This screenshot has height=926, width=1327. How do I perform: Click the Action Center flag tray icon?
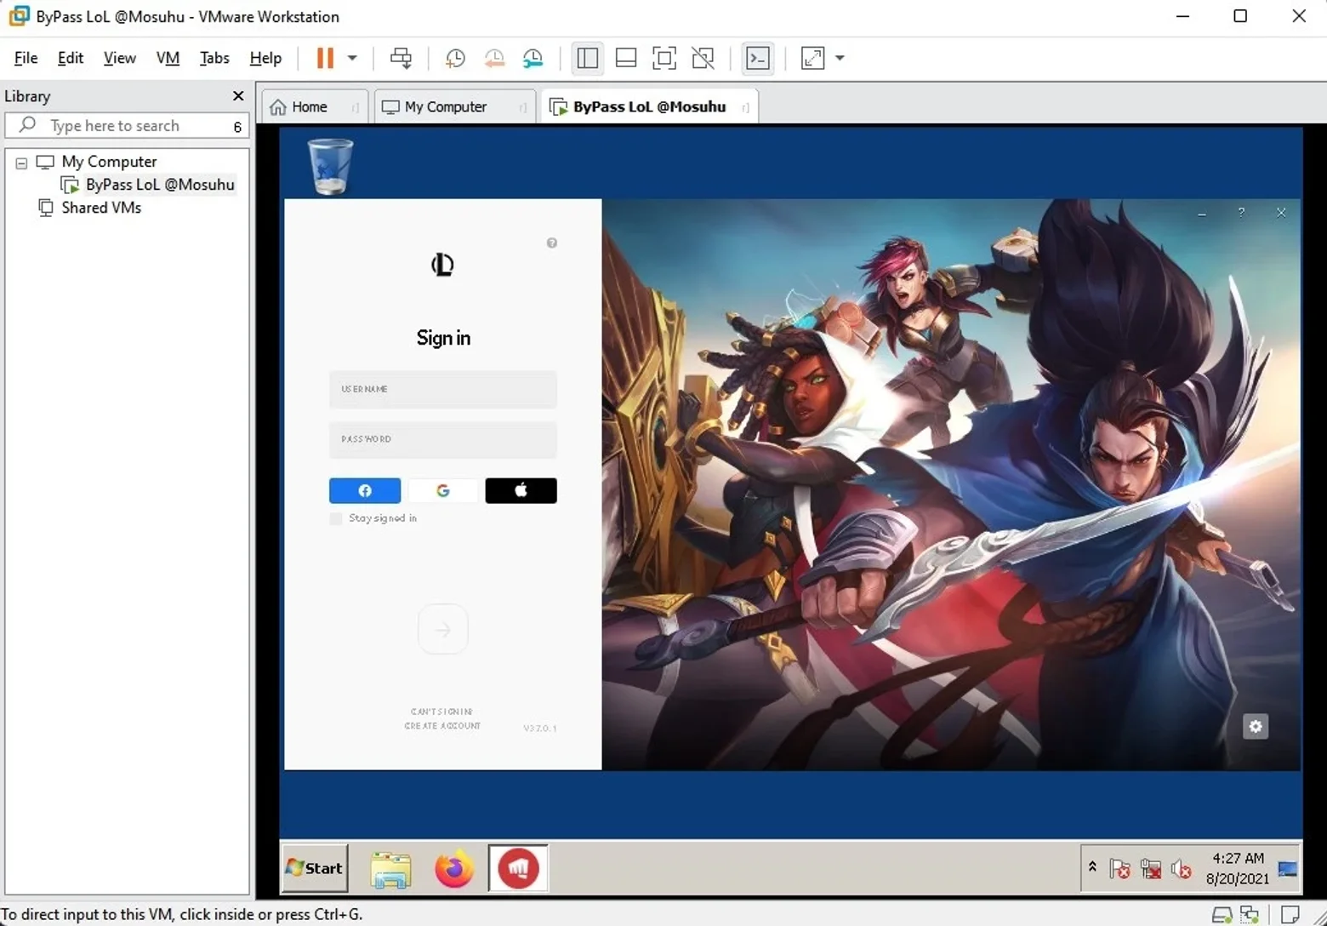(1120, 869)
